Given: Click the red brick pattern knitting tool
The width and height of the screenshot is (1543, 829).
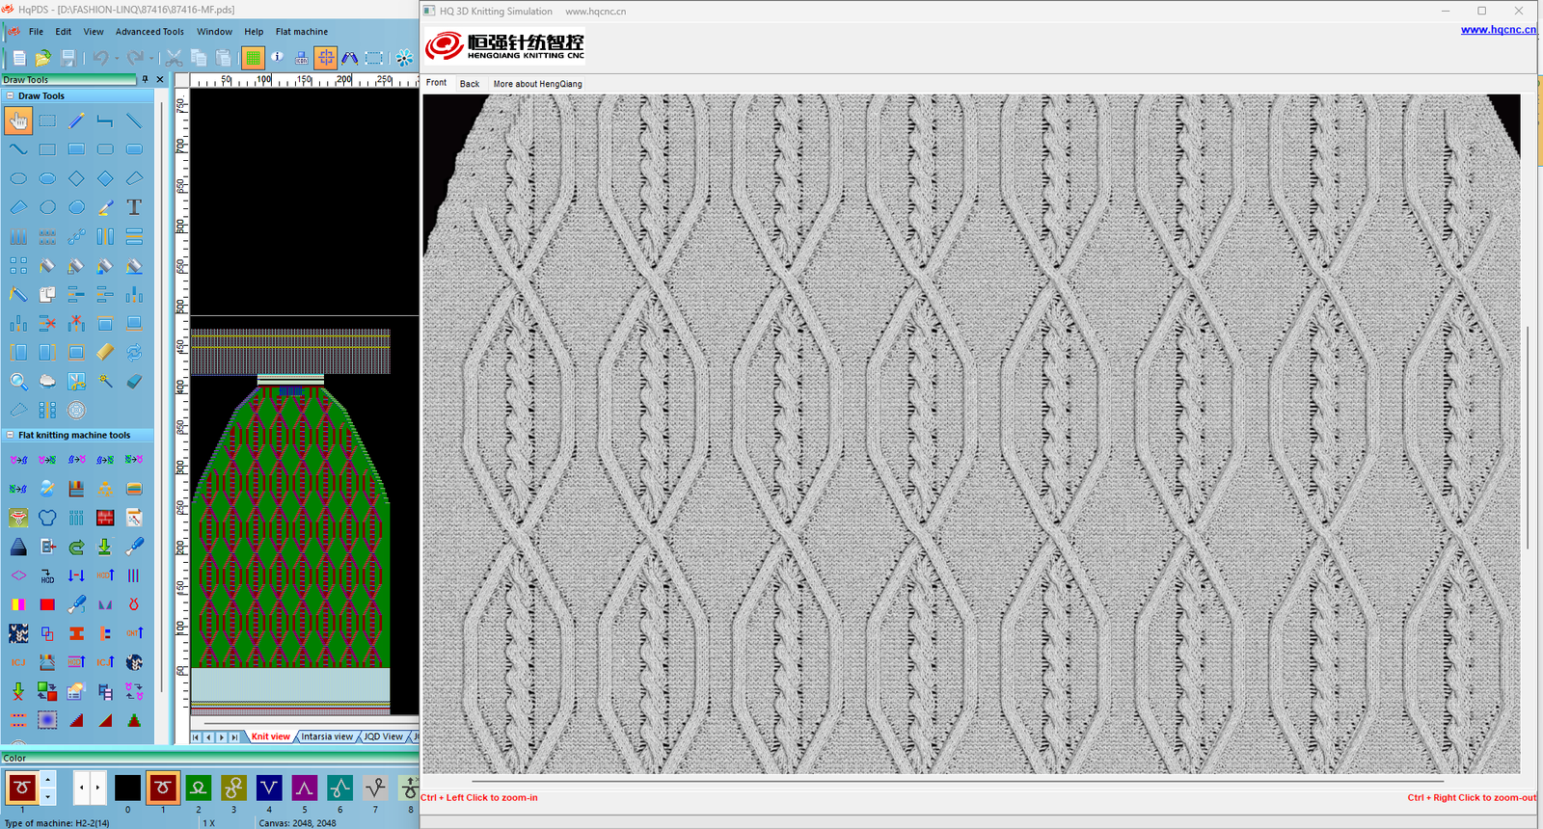Looking at the screenshot, I should click(105, 518).
